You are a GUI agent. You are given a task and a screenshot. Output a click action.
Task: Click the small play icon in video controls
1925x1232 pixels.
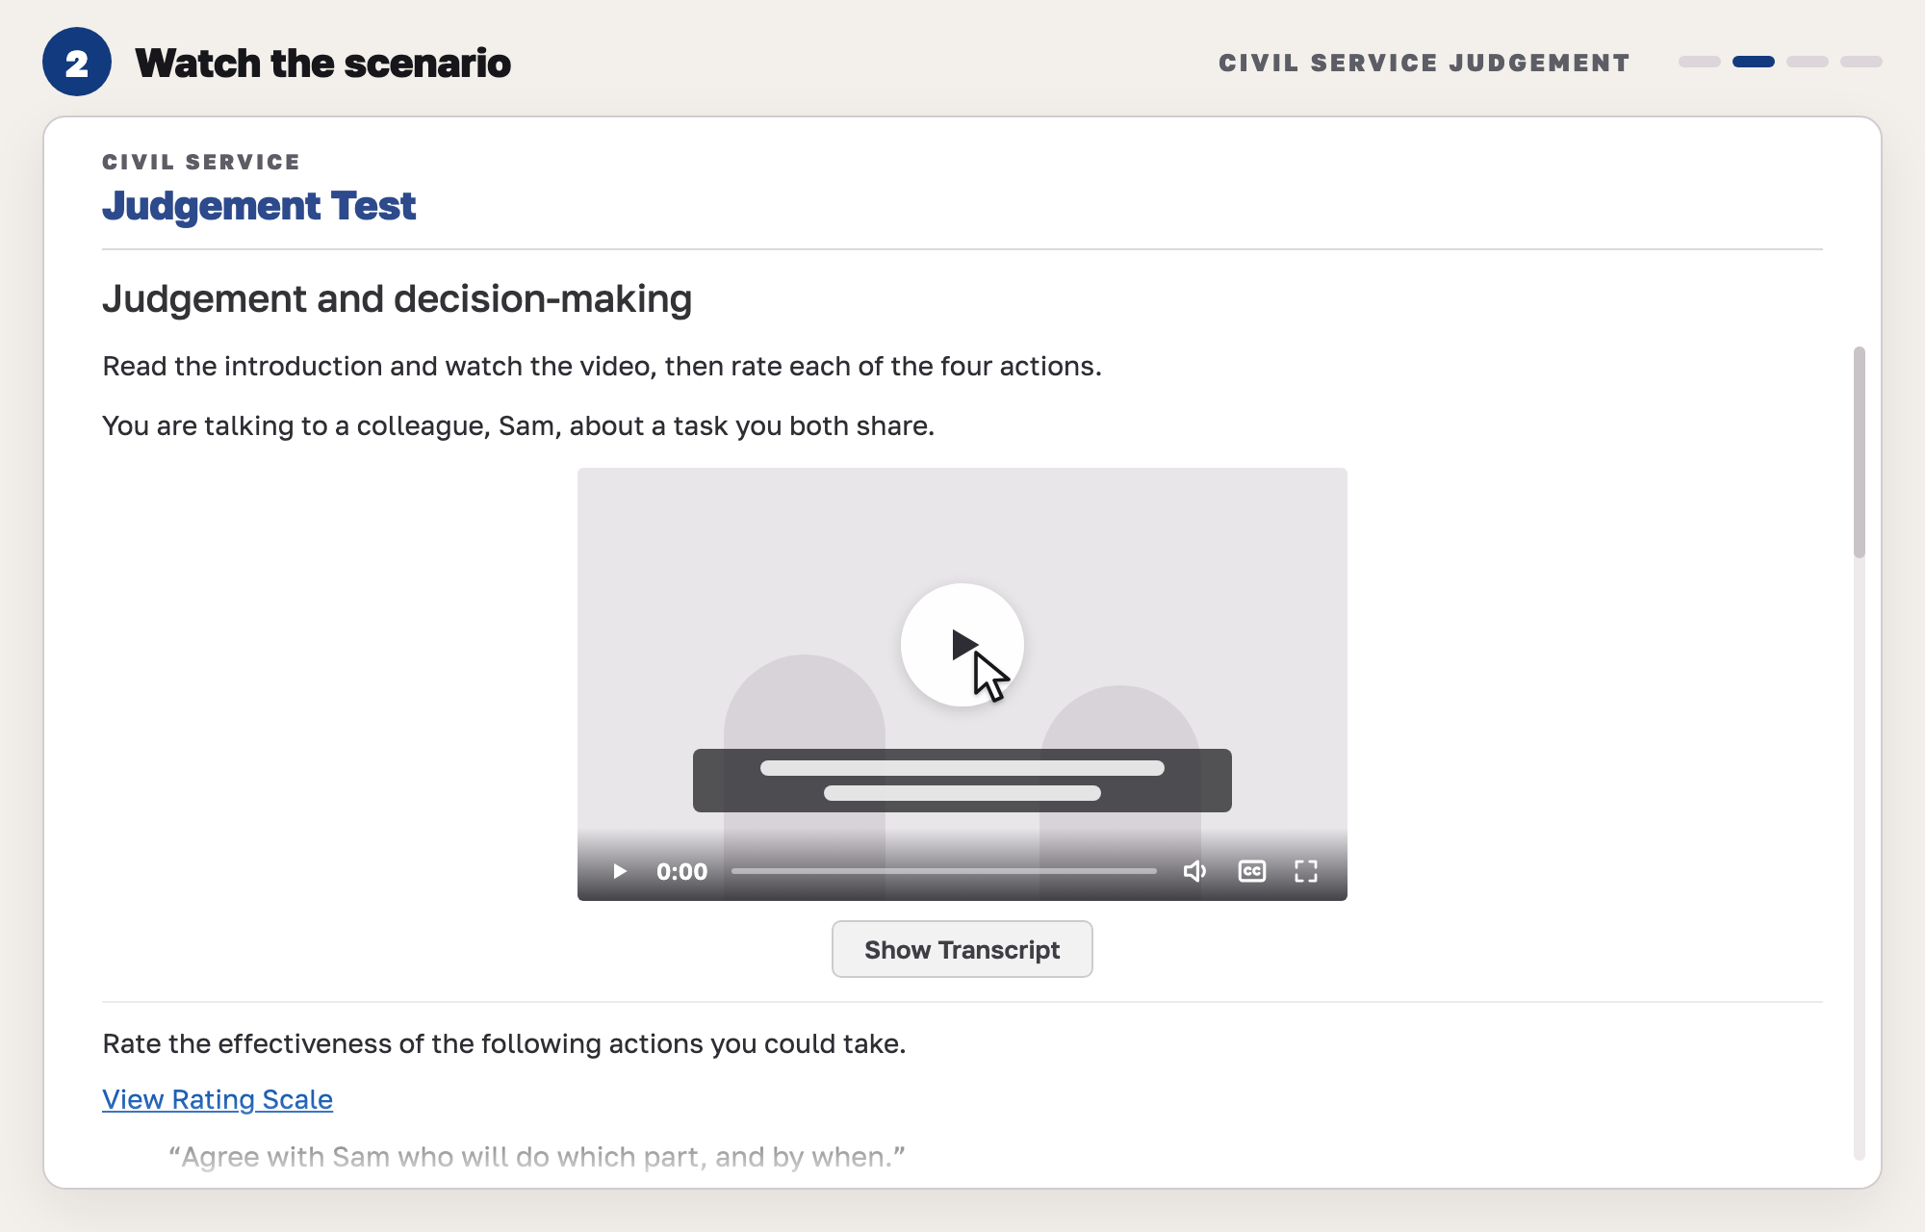click(x=620, y=871)
